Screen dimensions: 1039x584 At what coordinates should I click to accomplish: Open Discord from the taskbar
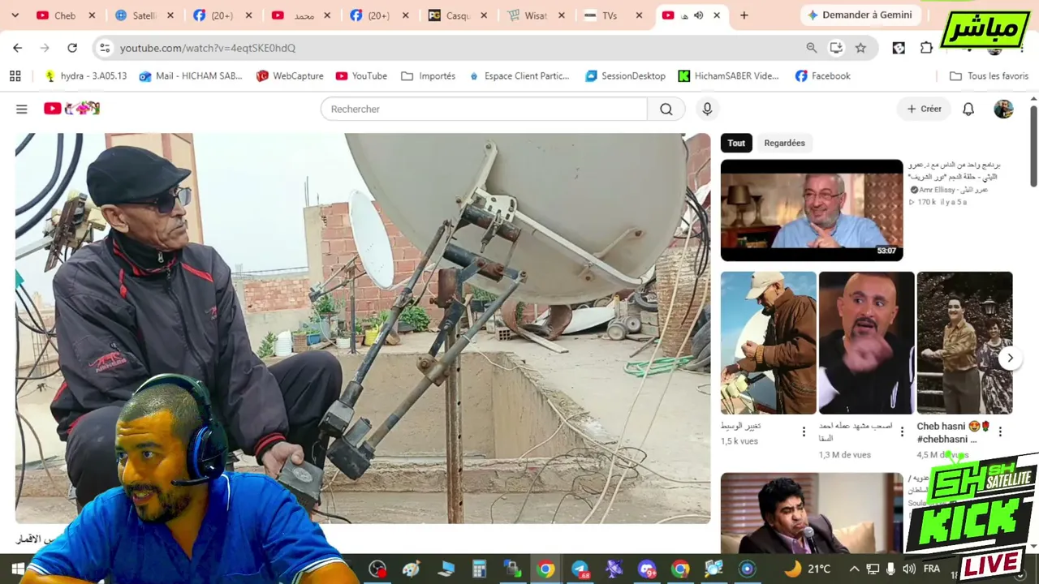click(647, 569)
